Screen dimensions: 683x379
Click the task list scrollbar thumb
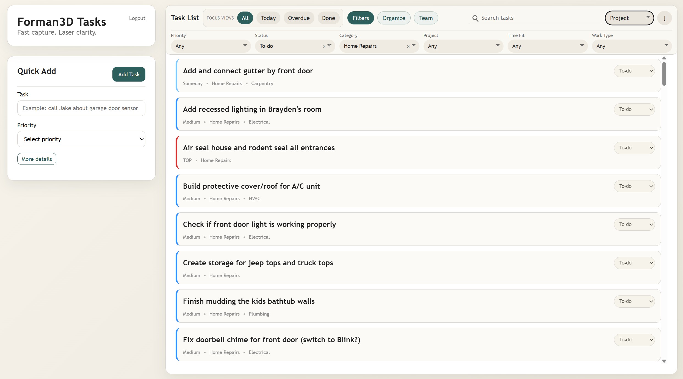pos(664,74)
